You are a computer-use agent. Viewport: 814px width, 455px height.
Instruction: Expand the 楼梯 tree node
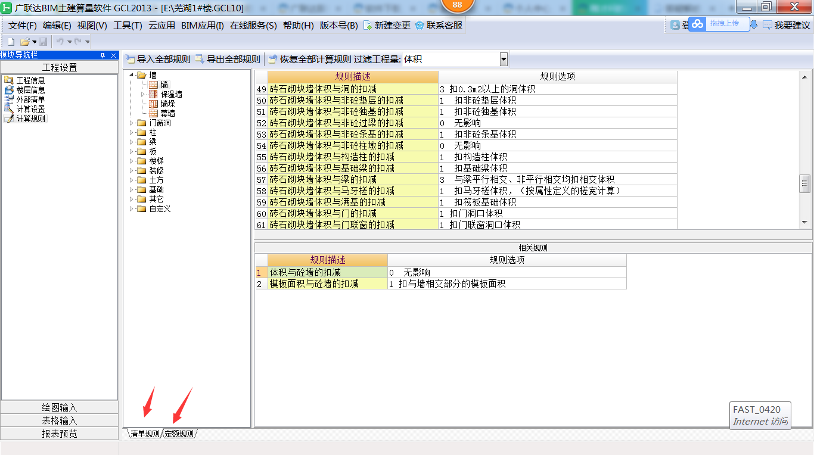[x=132, y=161]
